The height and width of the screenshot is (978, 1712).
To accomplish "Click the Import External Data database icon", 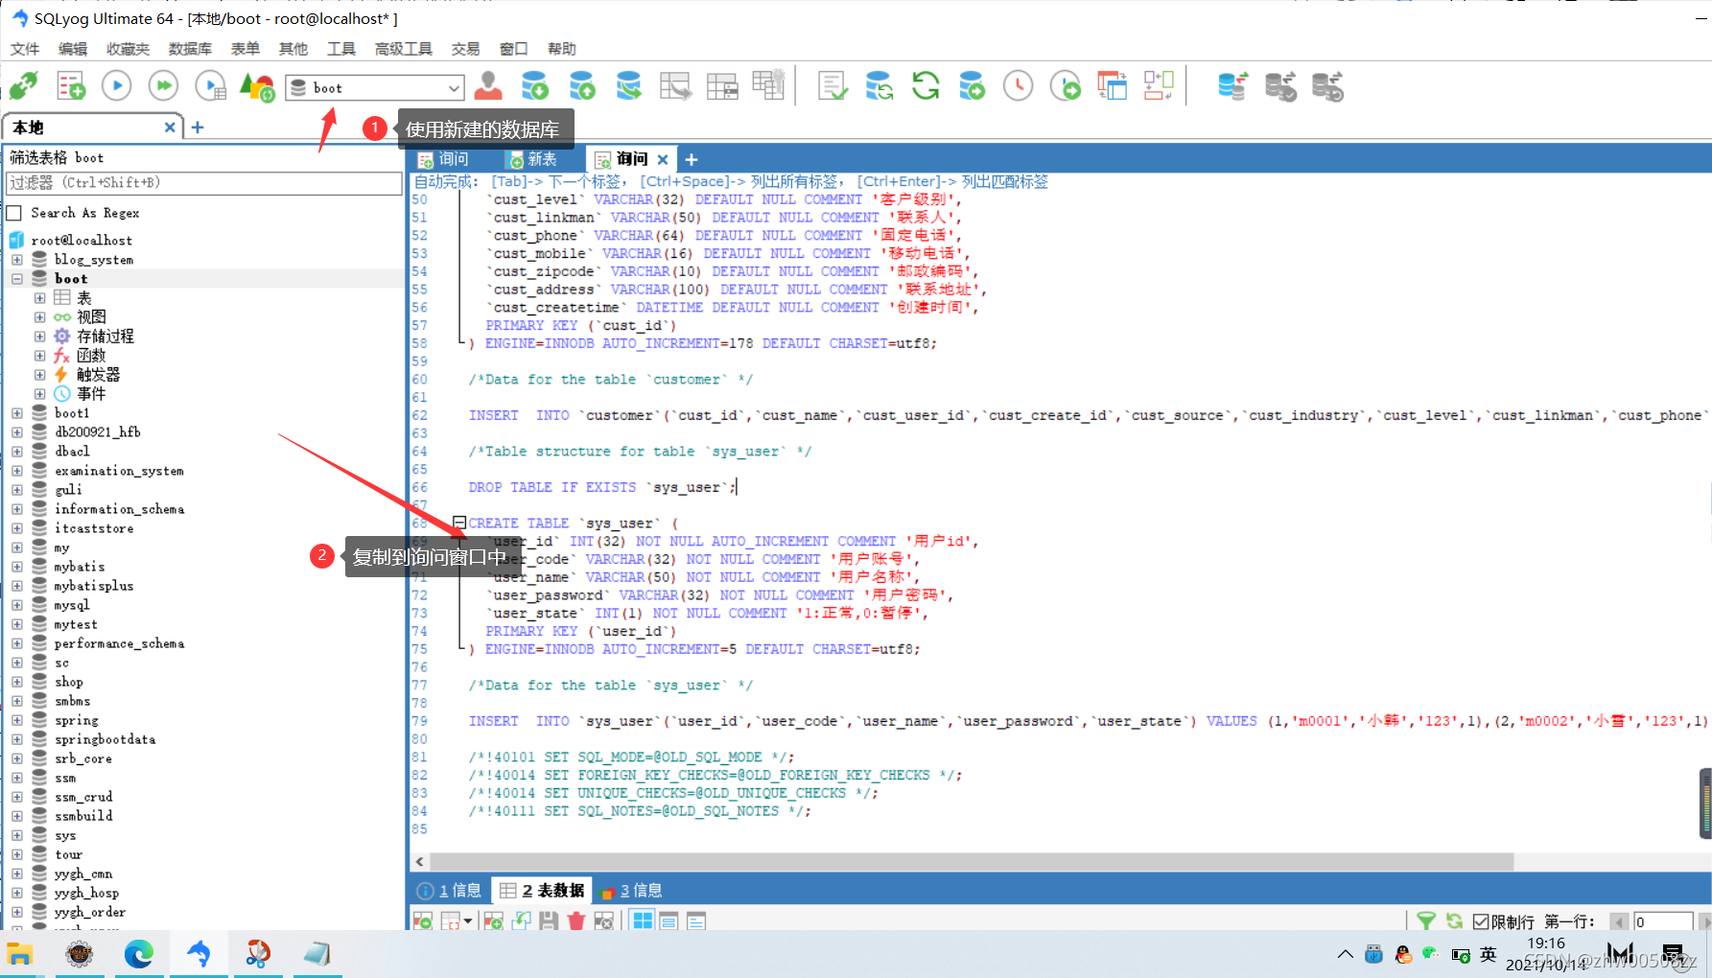I will 535,86.
